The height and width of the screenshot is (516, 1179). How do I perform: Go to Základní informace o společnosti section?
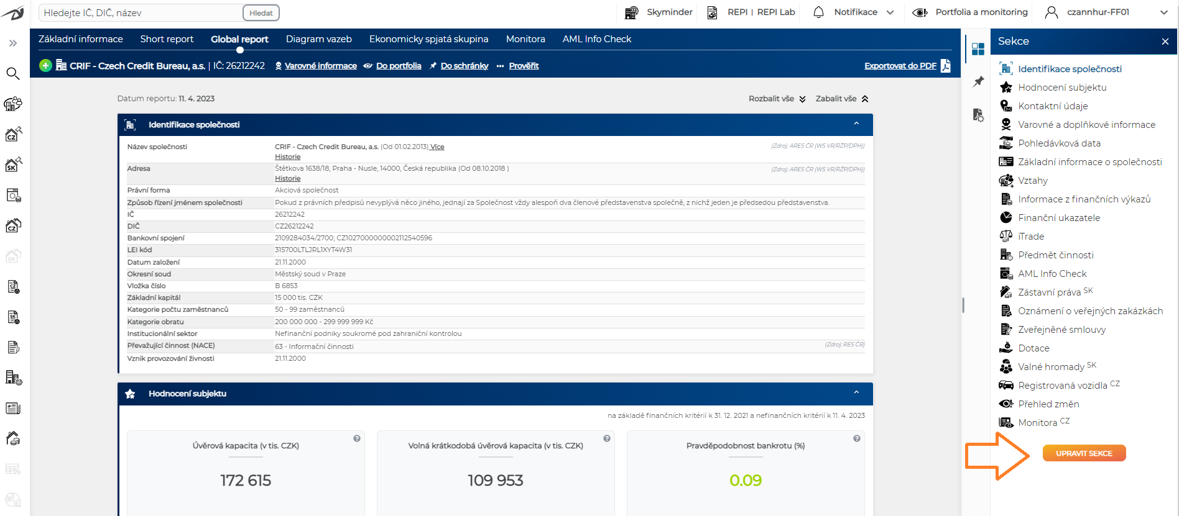pyautogui.click(x=1089, y=162)
